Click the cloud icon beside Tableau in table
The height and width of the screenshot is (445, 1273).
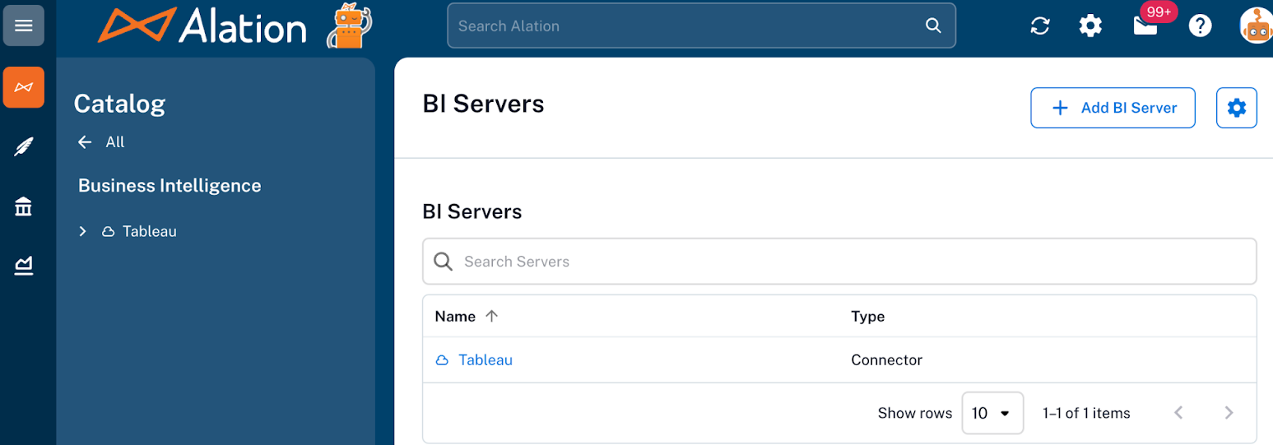pos(442,360)
